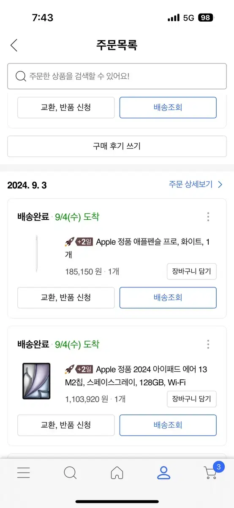Open My profile person icon

pos(163,472)
